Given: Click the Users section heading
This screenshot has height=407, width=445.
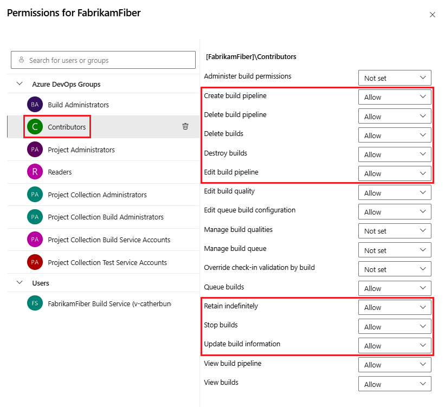Looking at the screenshot, I should pos(41,283).
